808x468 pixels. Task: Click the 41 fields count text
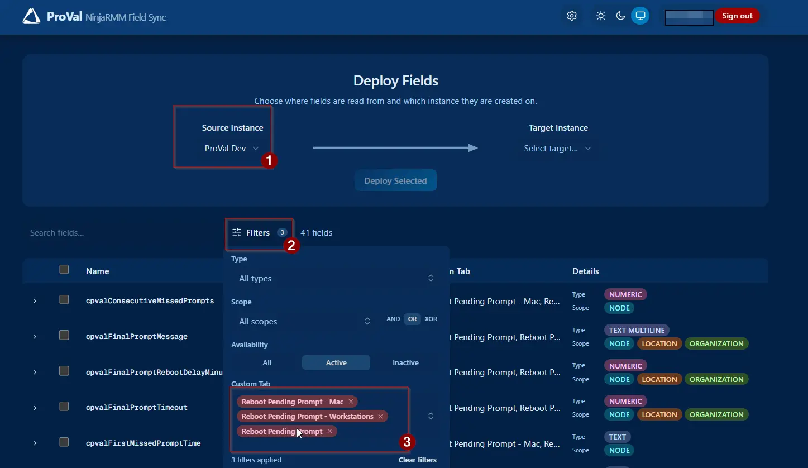(317, 233)
